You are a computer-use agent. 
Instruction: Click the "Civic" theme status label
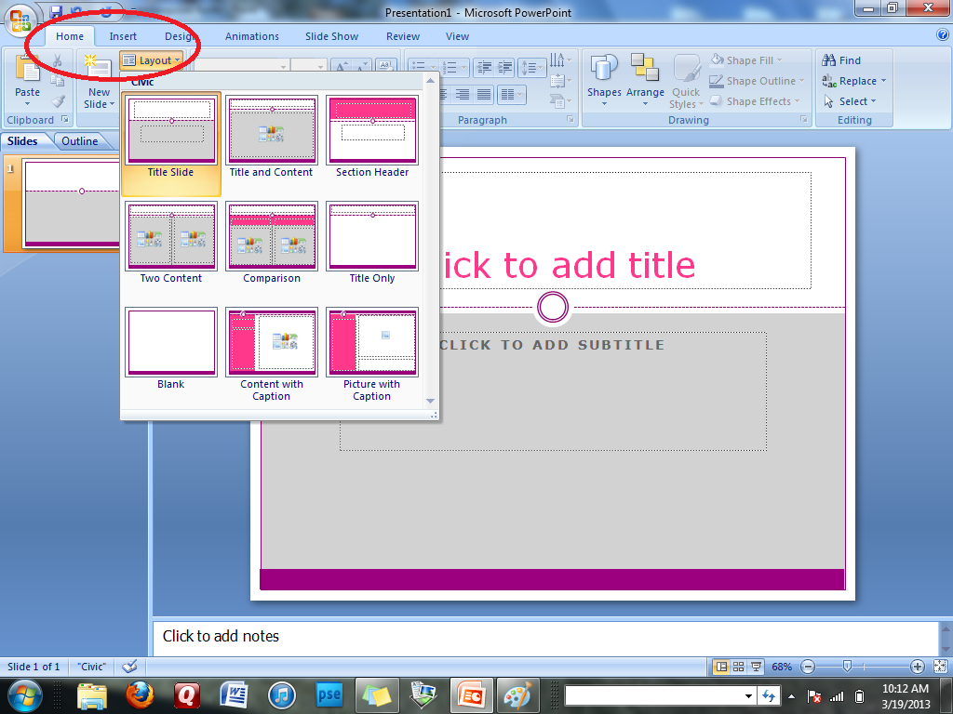[x=92, y=667]
